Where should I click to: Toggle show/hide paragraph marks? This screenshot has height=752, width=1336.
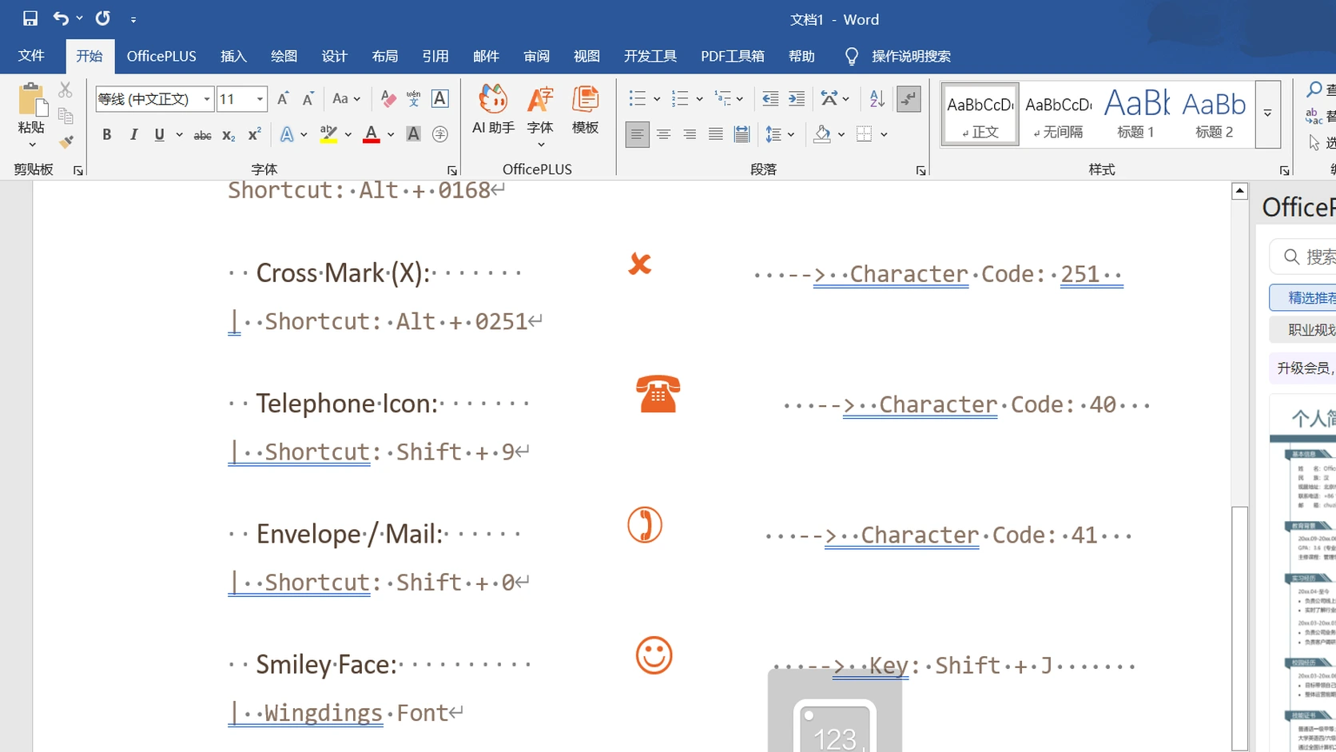tap(909, 99)
